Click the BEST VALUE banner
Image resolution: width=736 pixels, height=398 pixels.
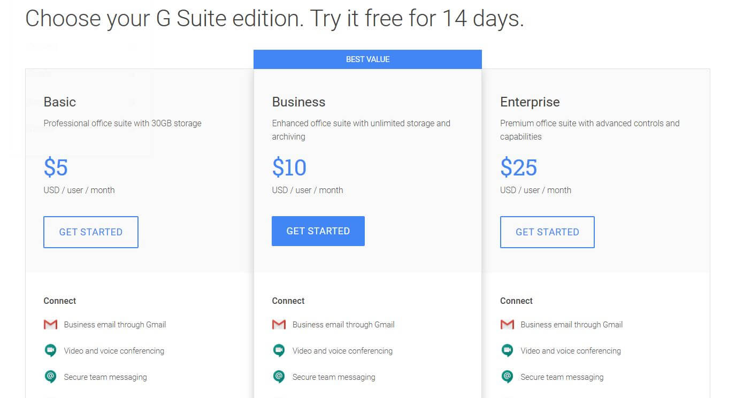pyautogui.click(x=367, y=59)
